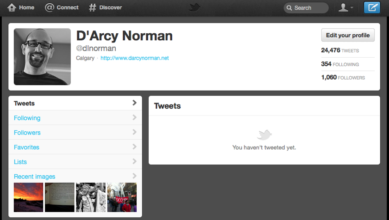Click the Tweets heading in main panel

click(168, 106)
